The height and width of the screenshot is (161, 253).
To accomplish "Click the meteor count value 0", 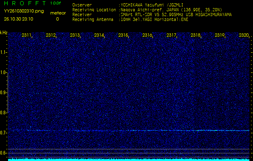I will 57,19.
